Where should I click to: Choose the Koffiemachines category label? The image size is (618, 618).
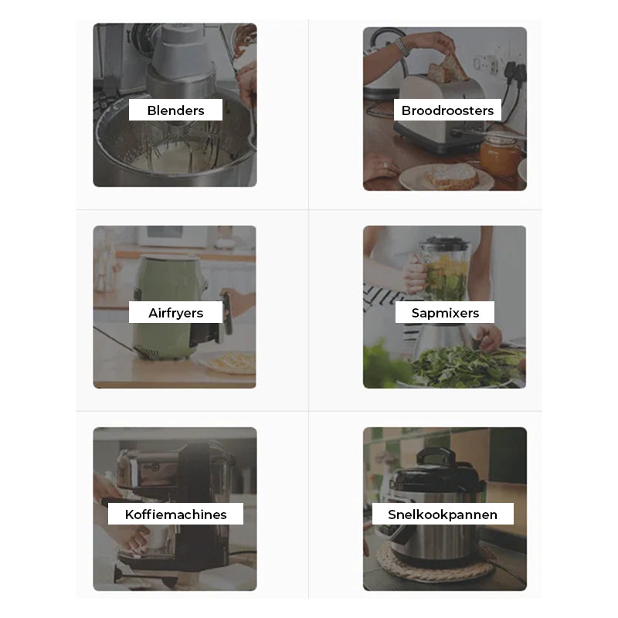click(x=175, y=514)
